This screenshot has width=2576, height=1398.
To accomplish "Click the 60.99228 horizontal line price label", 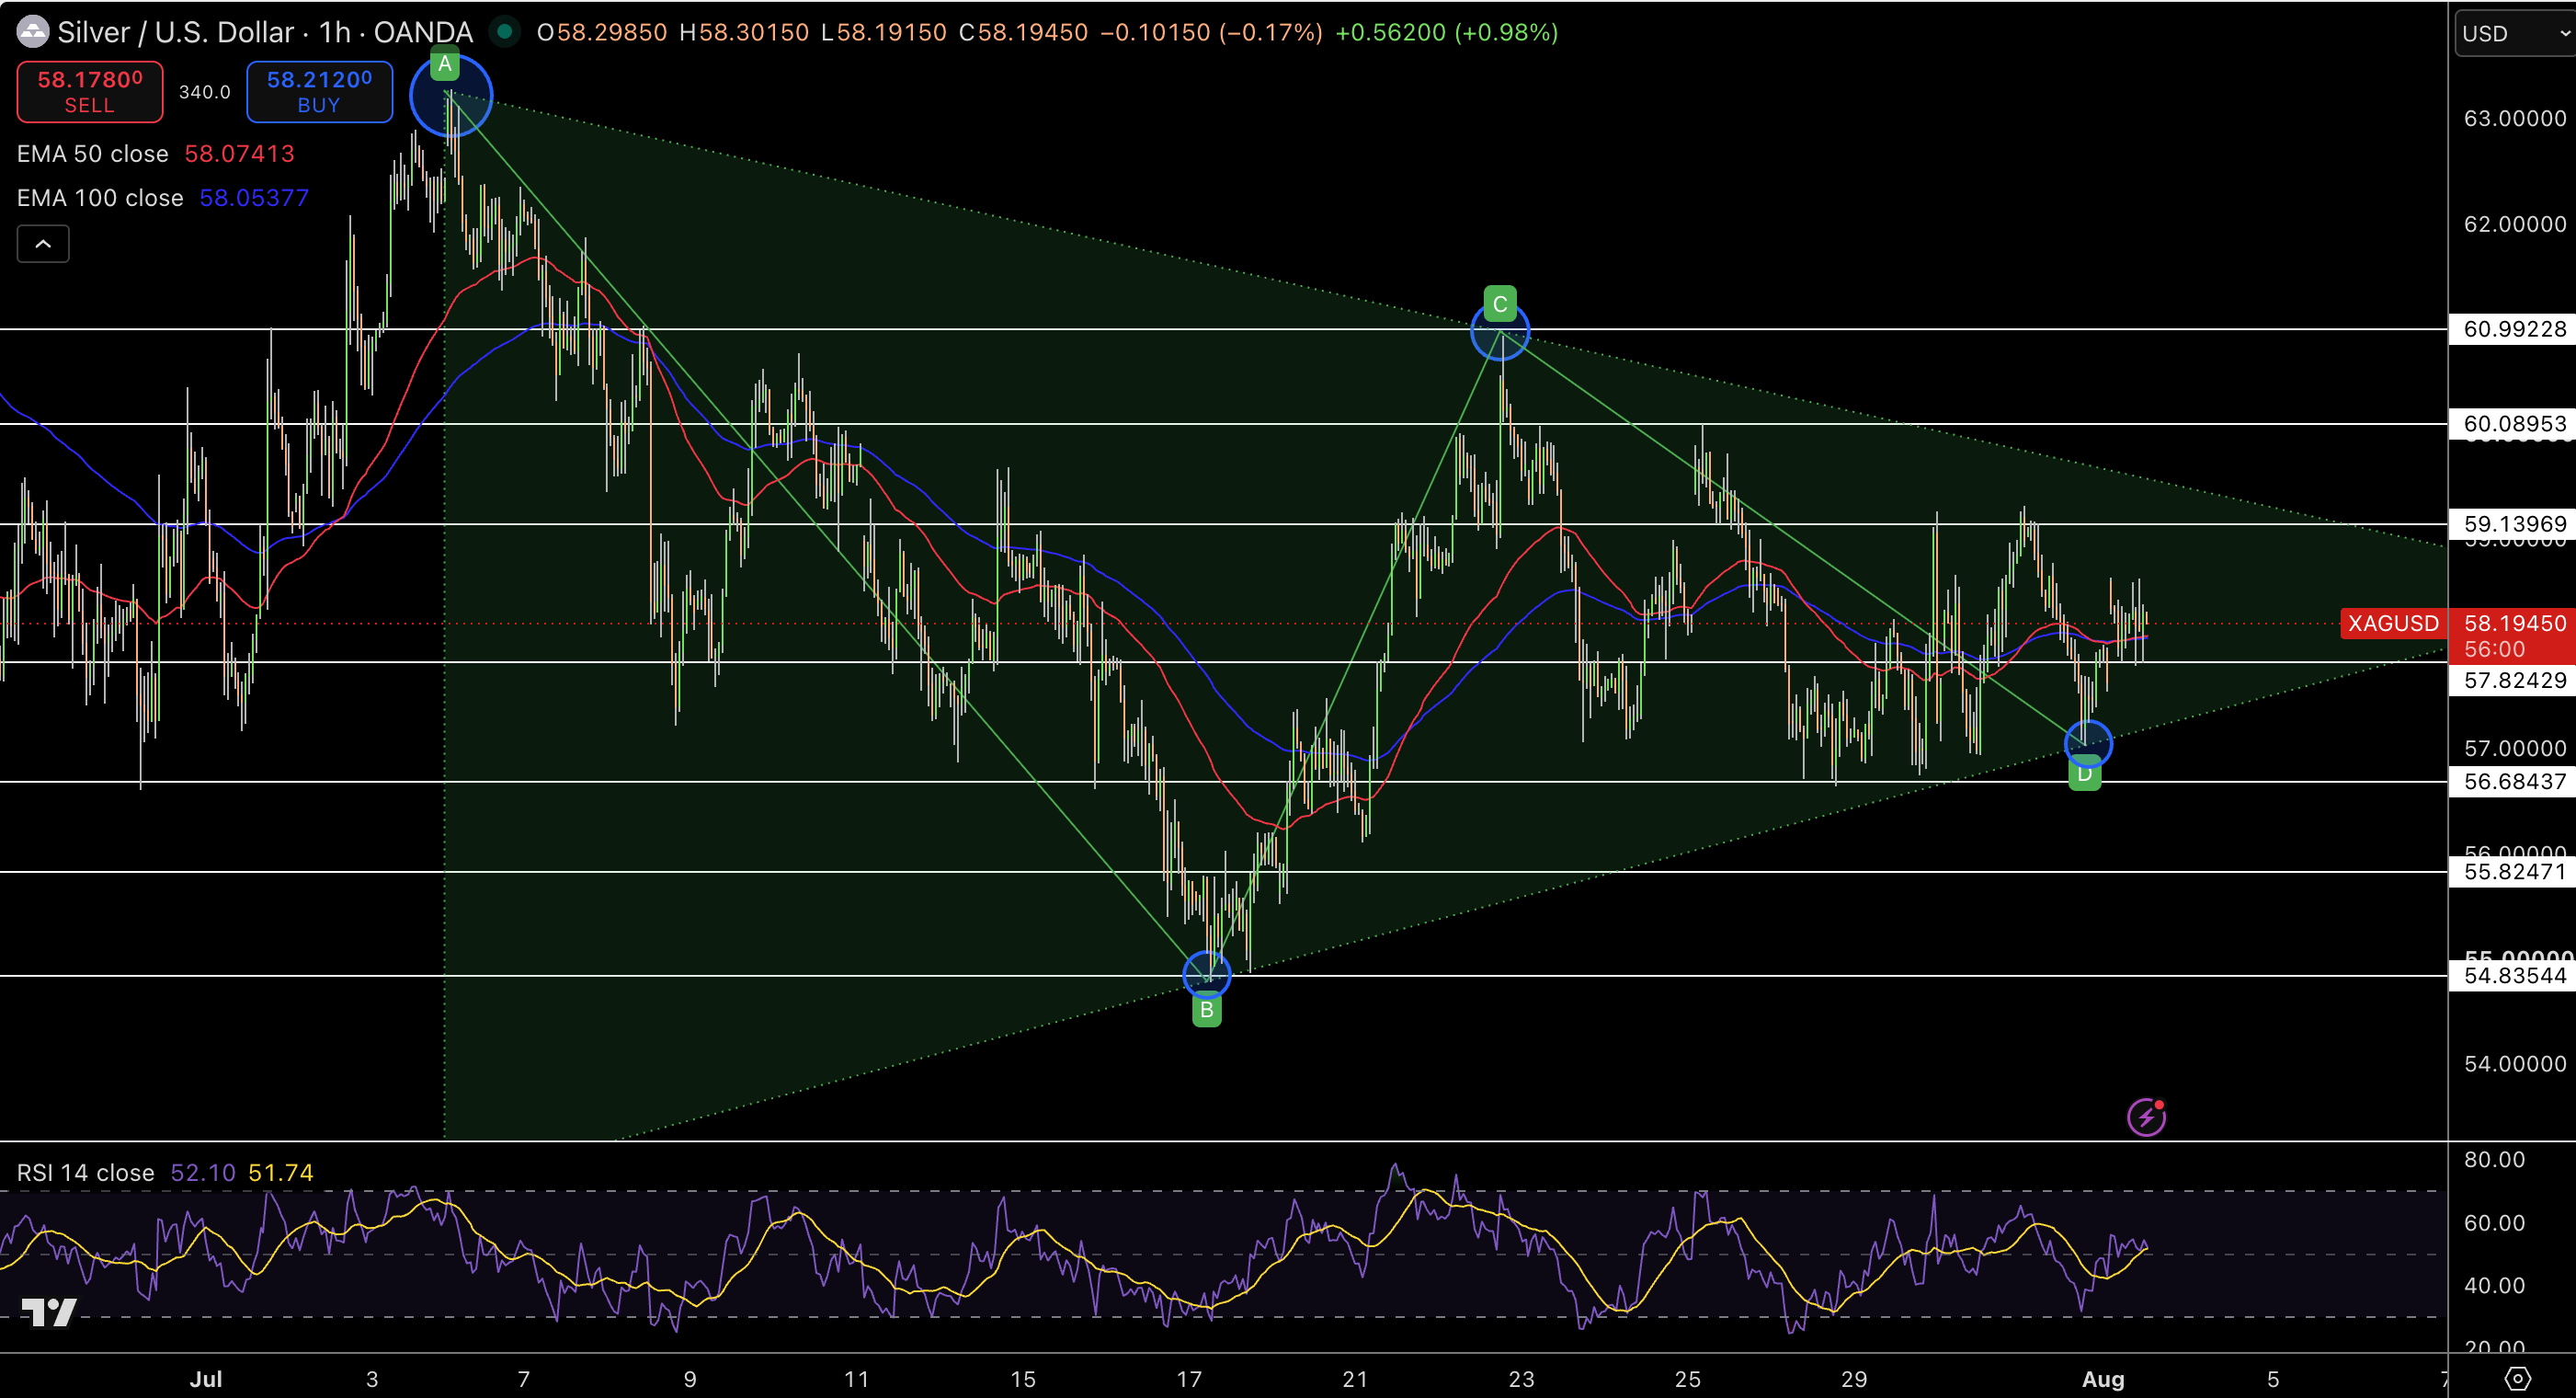I will pyautogui.click(x=2514, y=329).
